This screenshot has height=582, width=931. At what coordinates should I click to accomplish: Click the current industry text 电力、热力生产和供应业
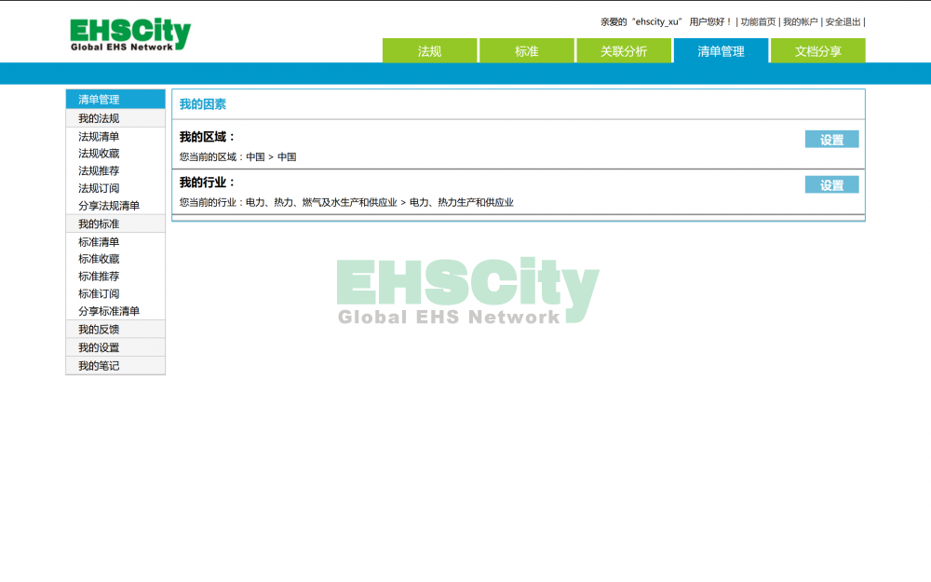(462, 202)
